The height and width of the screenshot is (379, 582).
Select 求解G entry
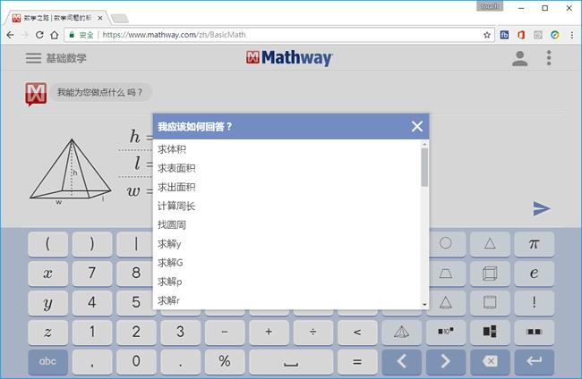tap(288, 263)
